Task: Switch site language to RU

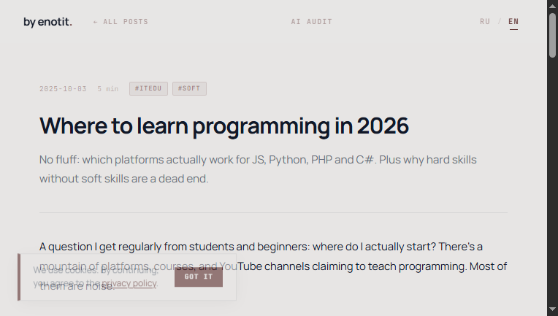Action: click(x=485, y=22)
